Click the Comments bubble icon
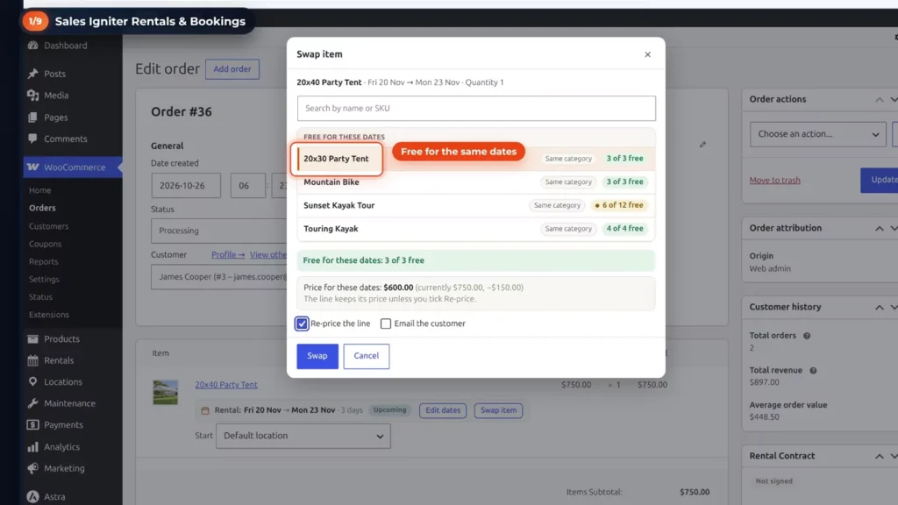 [x=33, y=139]
